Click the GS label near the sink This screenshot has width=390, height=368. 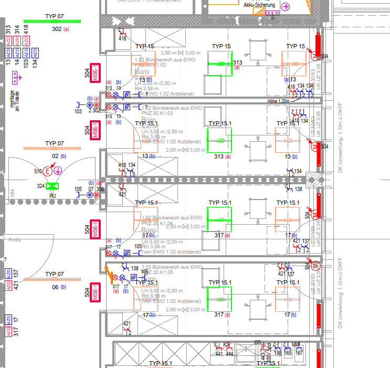(257, 342)
